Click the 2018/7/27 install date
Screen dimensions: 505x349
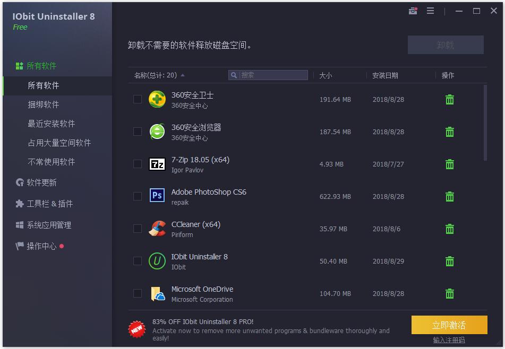[388, 164]
